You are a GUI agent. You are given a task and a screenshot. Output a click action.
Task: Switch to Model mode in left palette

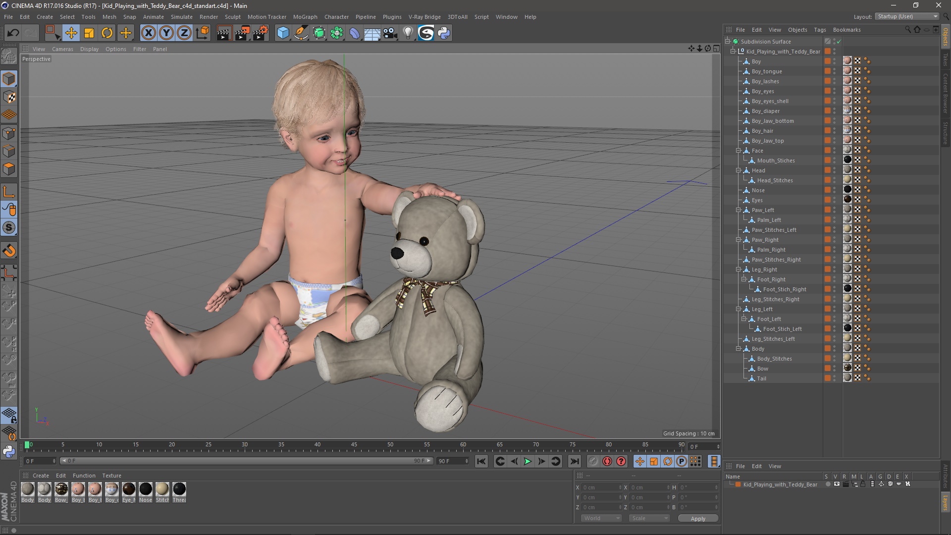[x=9, y=79]
